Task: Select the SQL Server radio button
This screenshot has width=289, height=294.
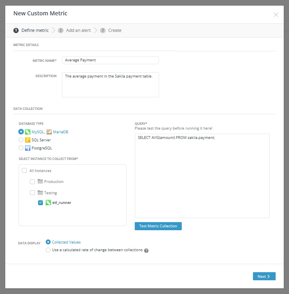Action: [21, 140]
